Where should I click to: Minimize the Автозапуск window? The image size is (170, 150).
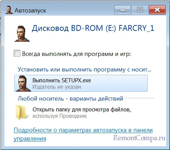(122, 10)
